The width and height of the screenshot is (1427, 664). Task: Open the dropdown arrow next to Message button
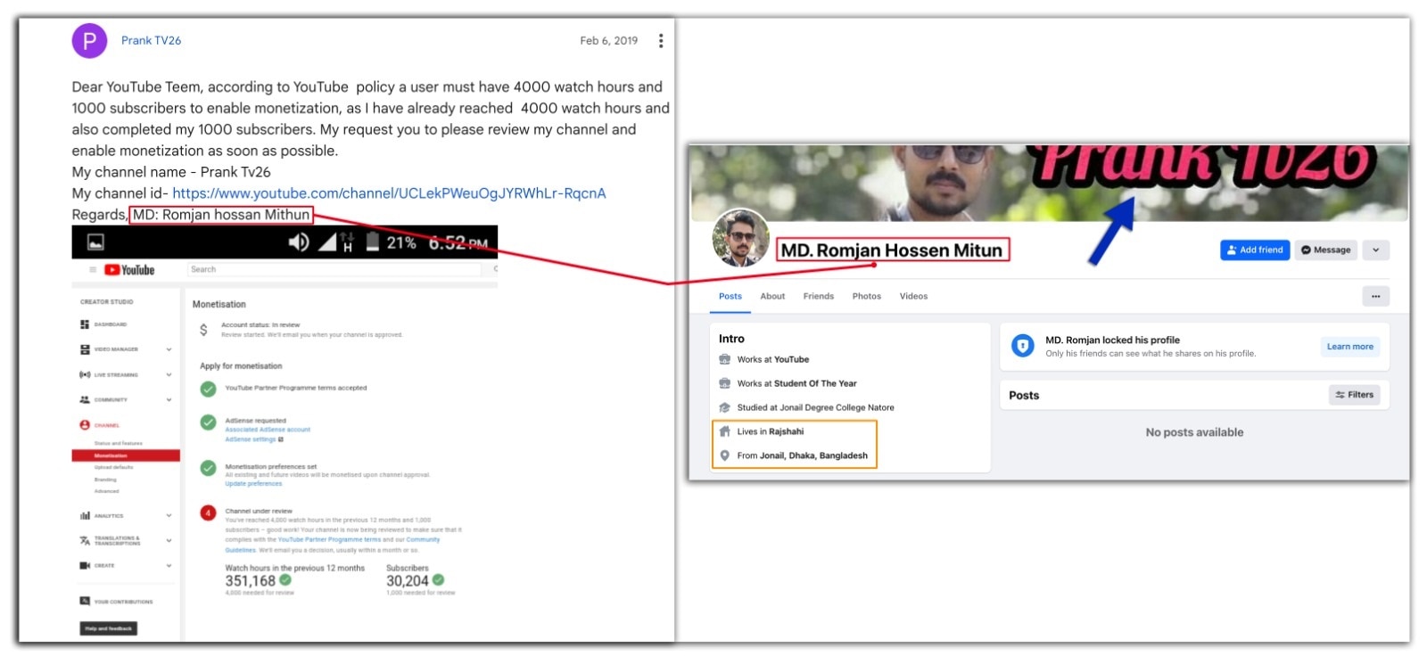tap(1375, 250)
